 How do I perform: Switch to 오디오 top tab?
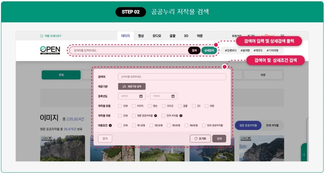[x=157, y=36]
